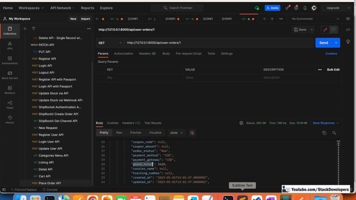This screenshot has height=200, width=356.
Task: Open the comments icon beside the pencil
Action: 333,29
